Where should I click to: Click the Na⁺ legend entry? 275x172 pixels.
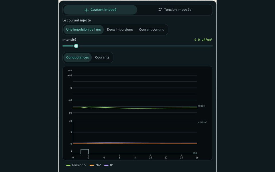[x=95, y=165]
